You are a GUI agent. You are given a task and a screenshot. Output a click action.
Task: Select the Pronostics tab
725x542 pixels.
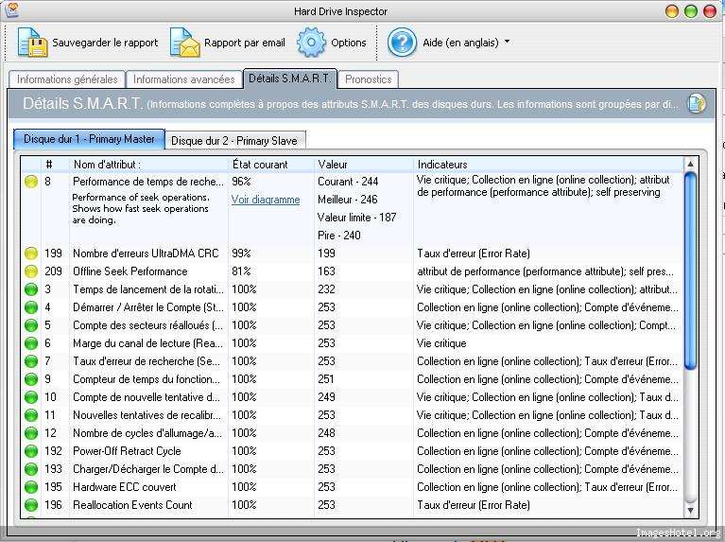pos(368,79)
